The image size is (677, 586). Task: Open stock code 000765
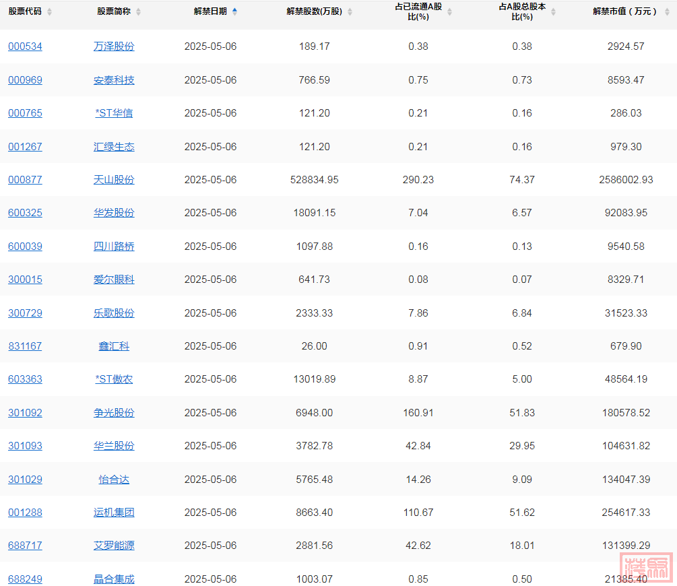tap(25, 113)
